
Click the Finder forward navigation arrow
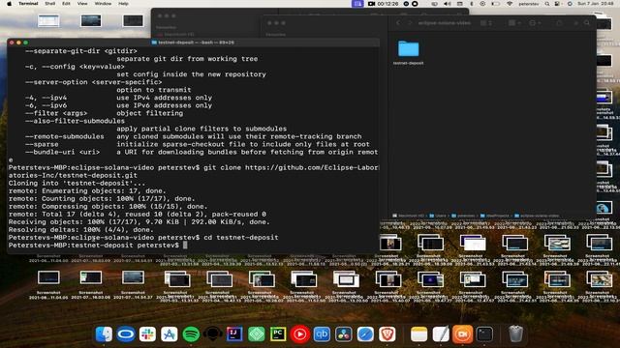[x=410, y=23]
